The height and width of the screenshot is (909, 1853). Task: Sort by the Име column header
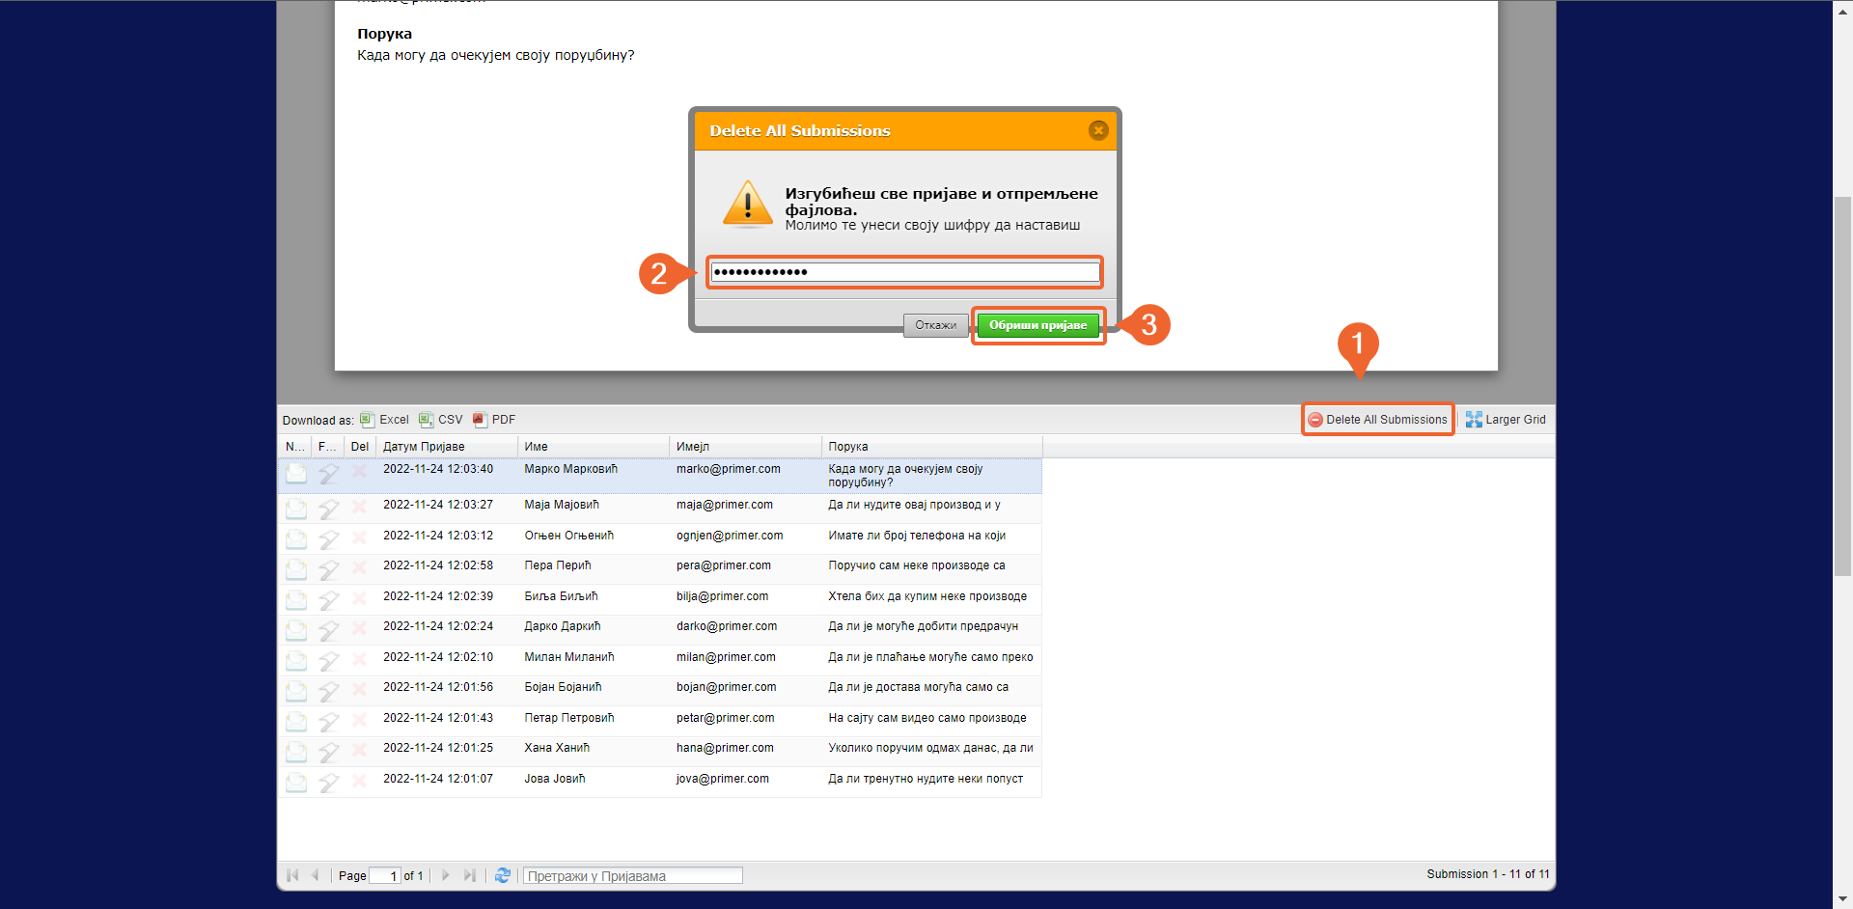point(594,447)
